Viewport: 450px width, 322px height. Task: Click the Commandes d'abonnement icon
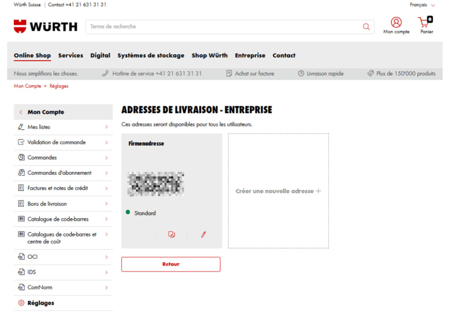[x=21, y=173]
